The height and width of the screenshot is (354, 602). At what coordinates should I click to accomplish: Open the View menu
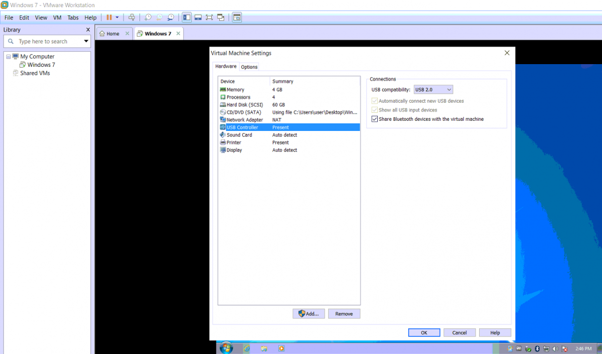41,18
